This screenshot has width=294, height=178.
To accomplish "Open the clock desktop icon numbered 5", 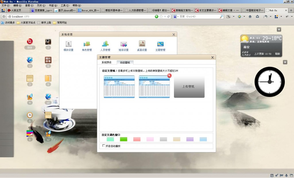I will [30, 115].
